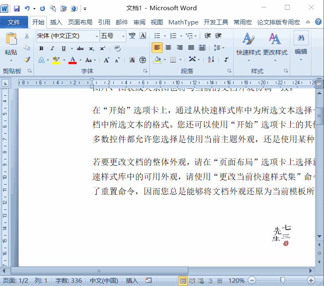Open the font size dropdown 五号
This screenshot has width=324, height=286.
123,36
